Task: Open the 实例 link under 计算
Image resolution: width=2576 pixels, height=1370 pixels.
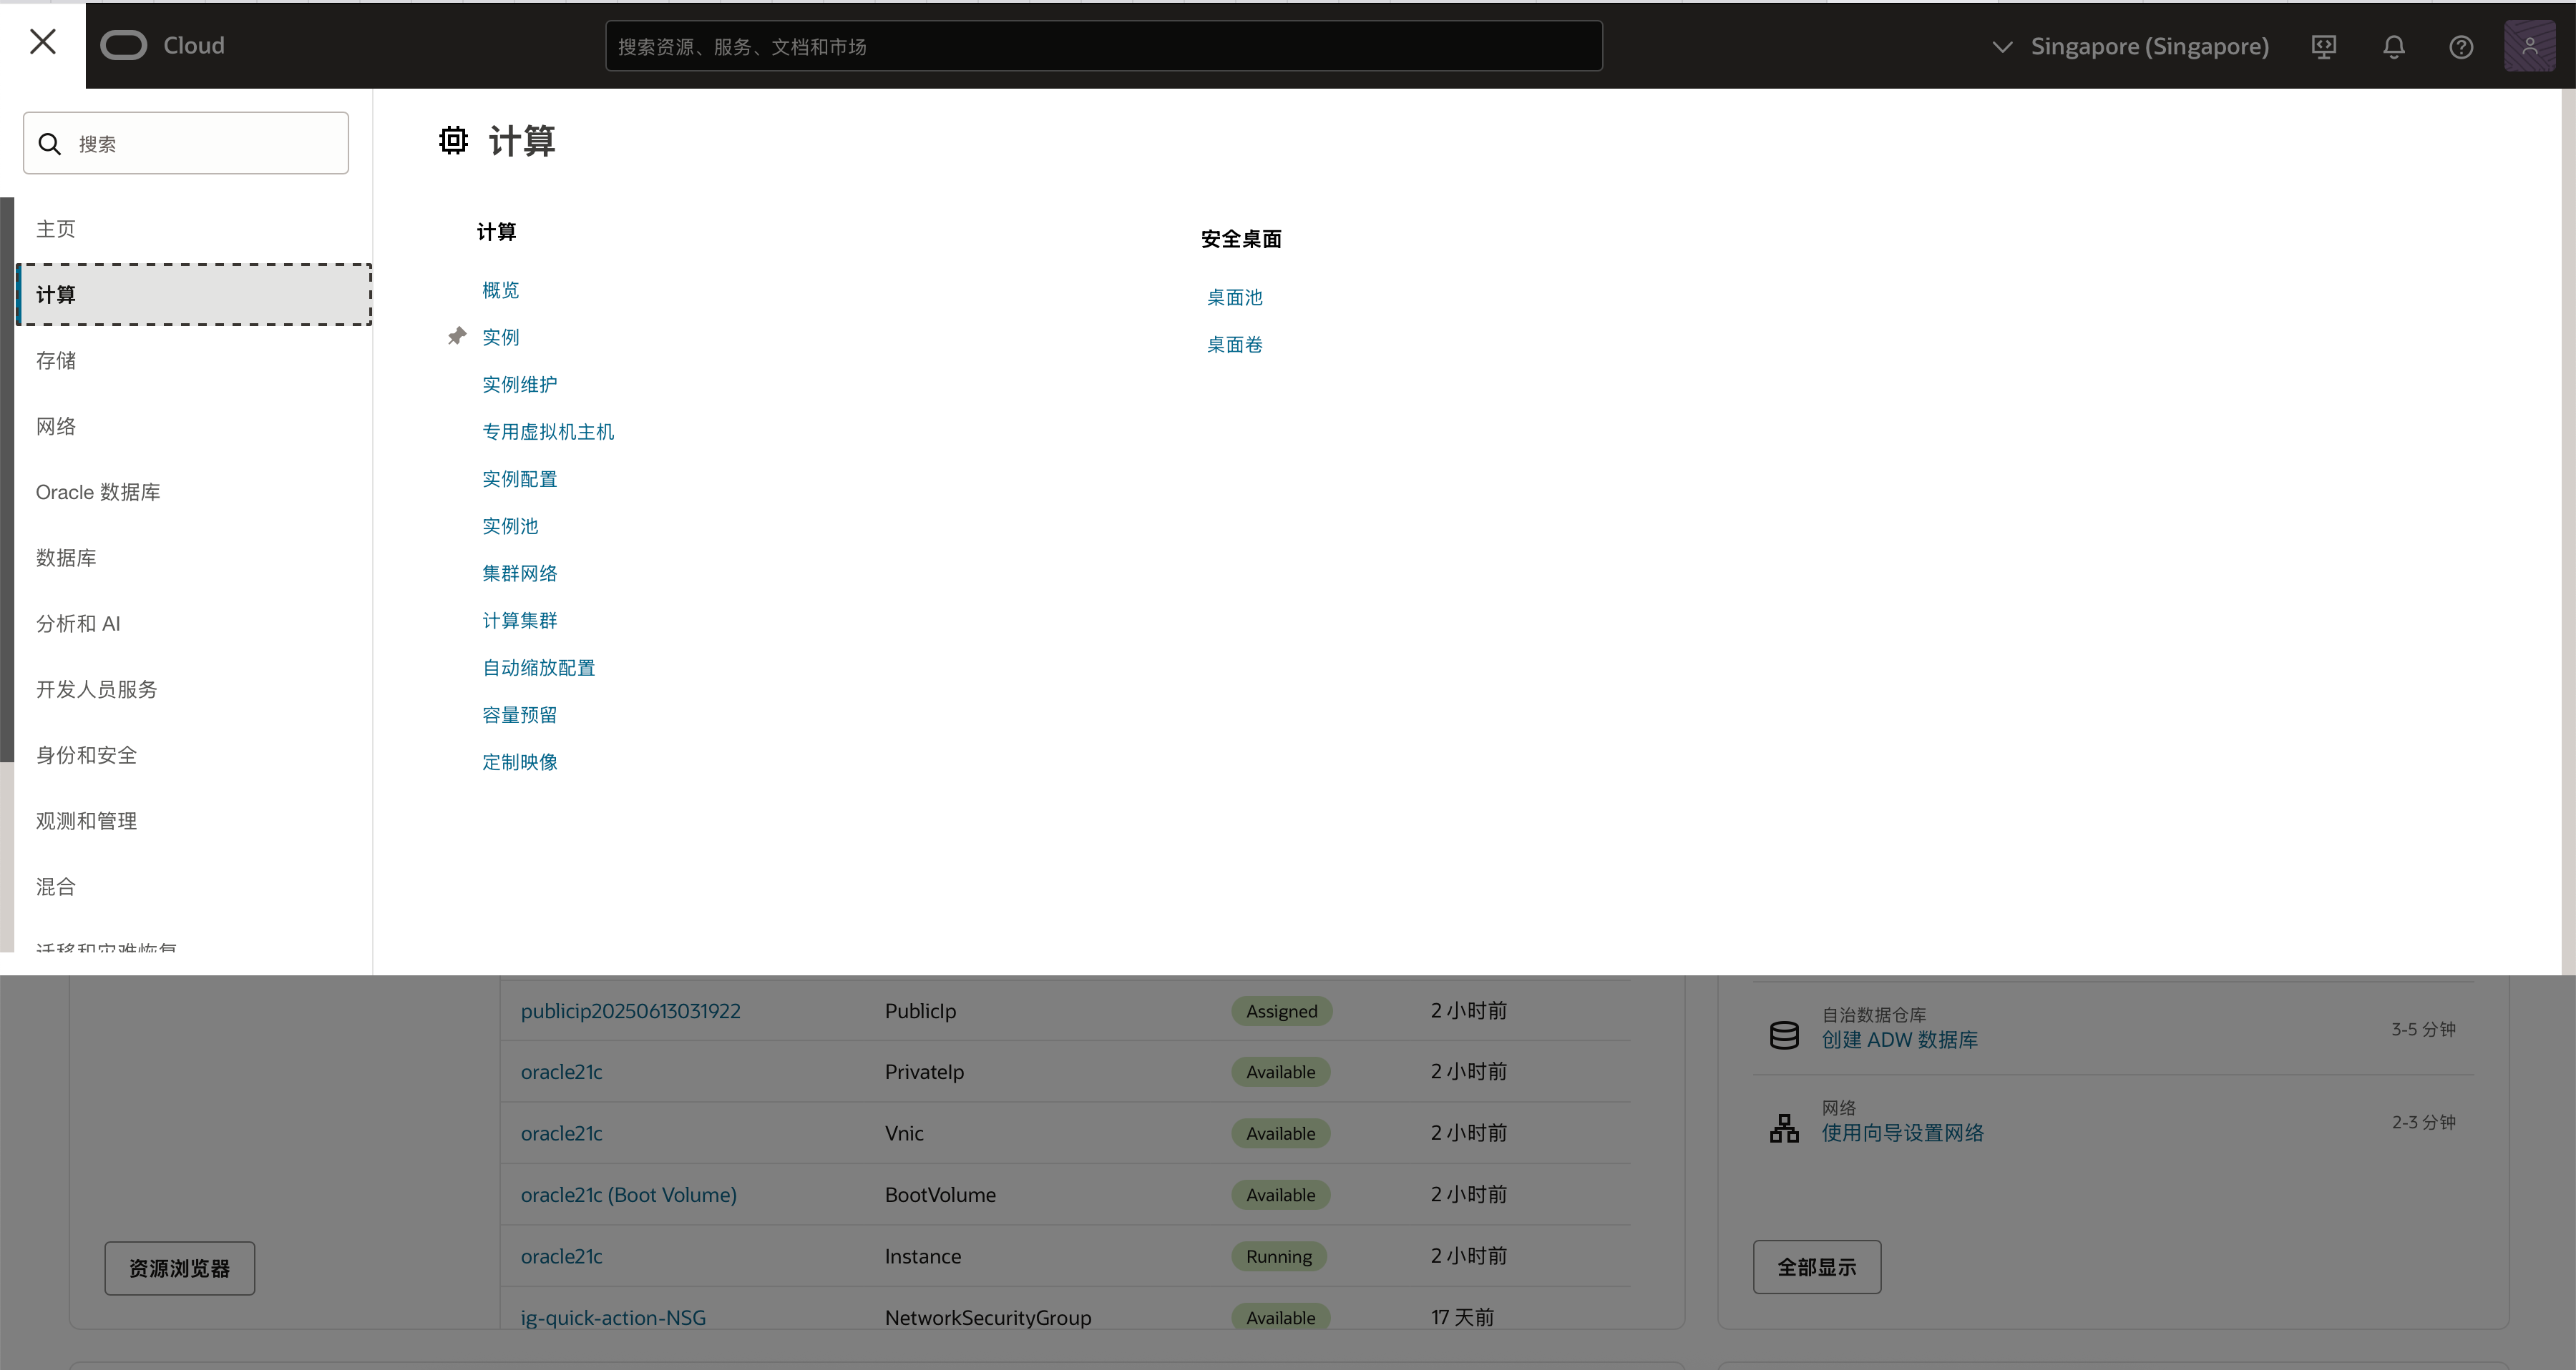Action: point(501,337)
